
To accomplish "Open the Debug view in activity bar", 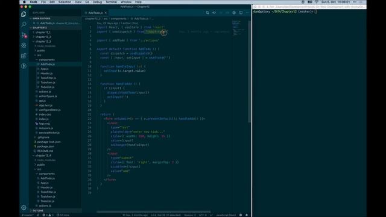I will pos(24,45).
